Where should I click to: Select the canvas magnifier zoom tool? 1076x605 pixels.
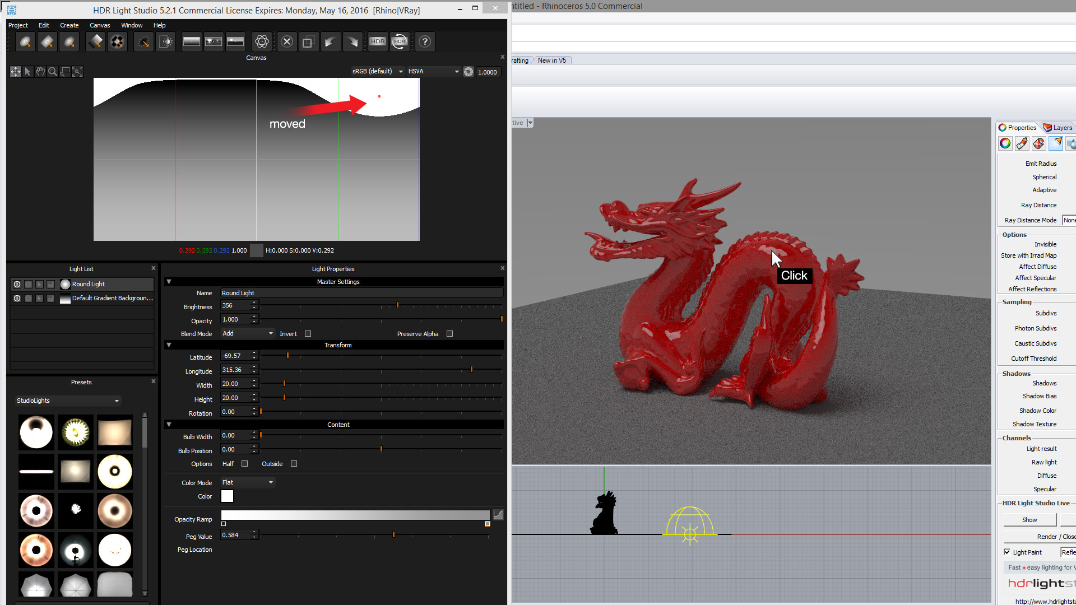[53, 72]
